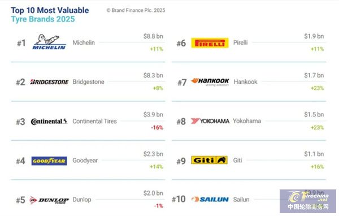Click Pirelli's $1.9 bn value
The image size is (339, 216).
point(314,36)
